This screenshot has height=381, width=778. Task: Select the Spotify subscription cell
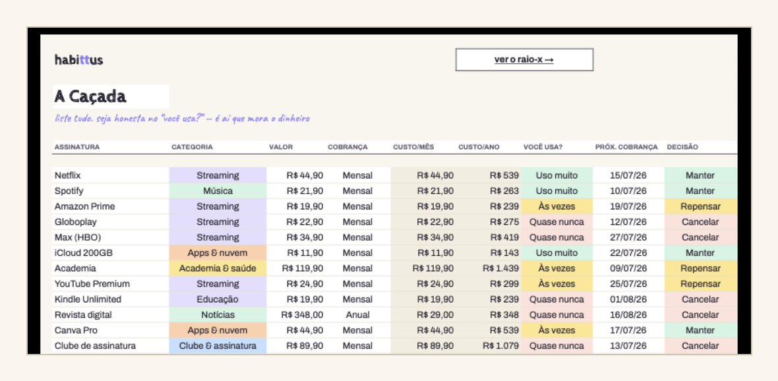(111, 190)
